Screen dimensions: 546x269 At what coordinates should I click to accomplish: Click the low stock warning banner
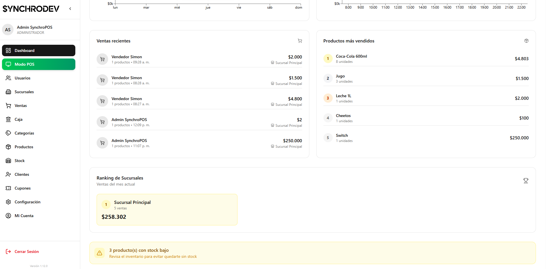tap(312, 253)
